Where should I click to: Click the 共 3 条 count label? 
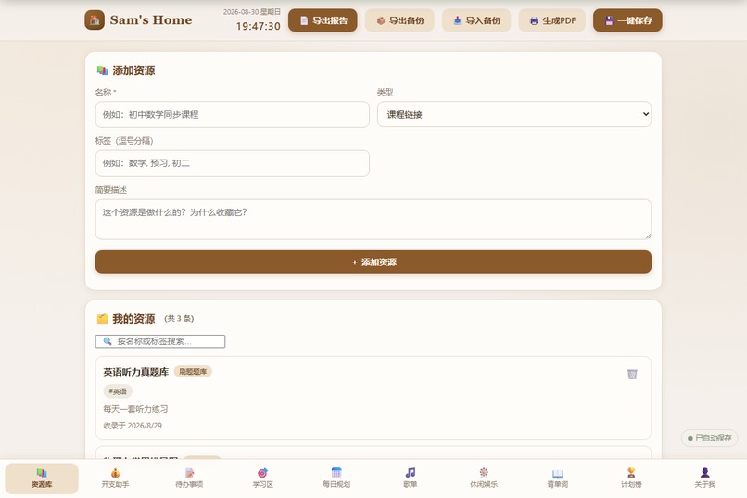pos(179,319)
